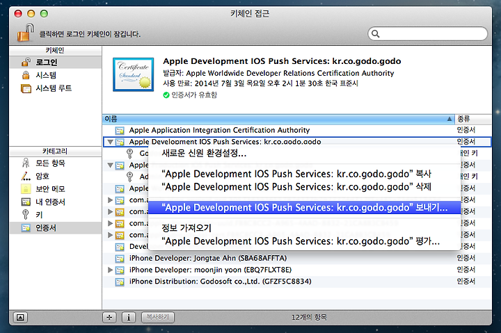The width and height of the screenshot is (501, 333).
Task: Collapse the second Apple certificate row below
Action: point(110,165)
